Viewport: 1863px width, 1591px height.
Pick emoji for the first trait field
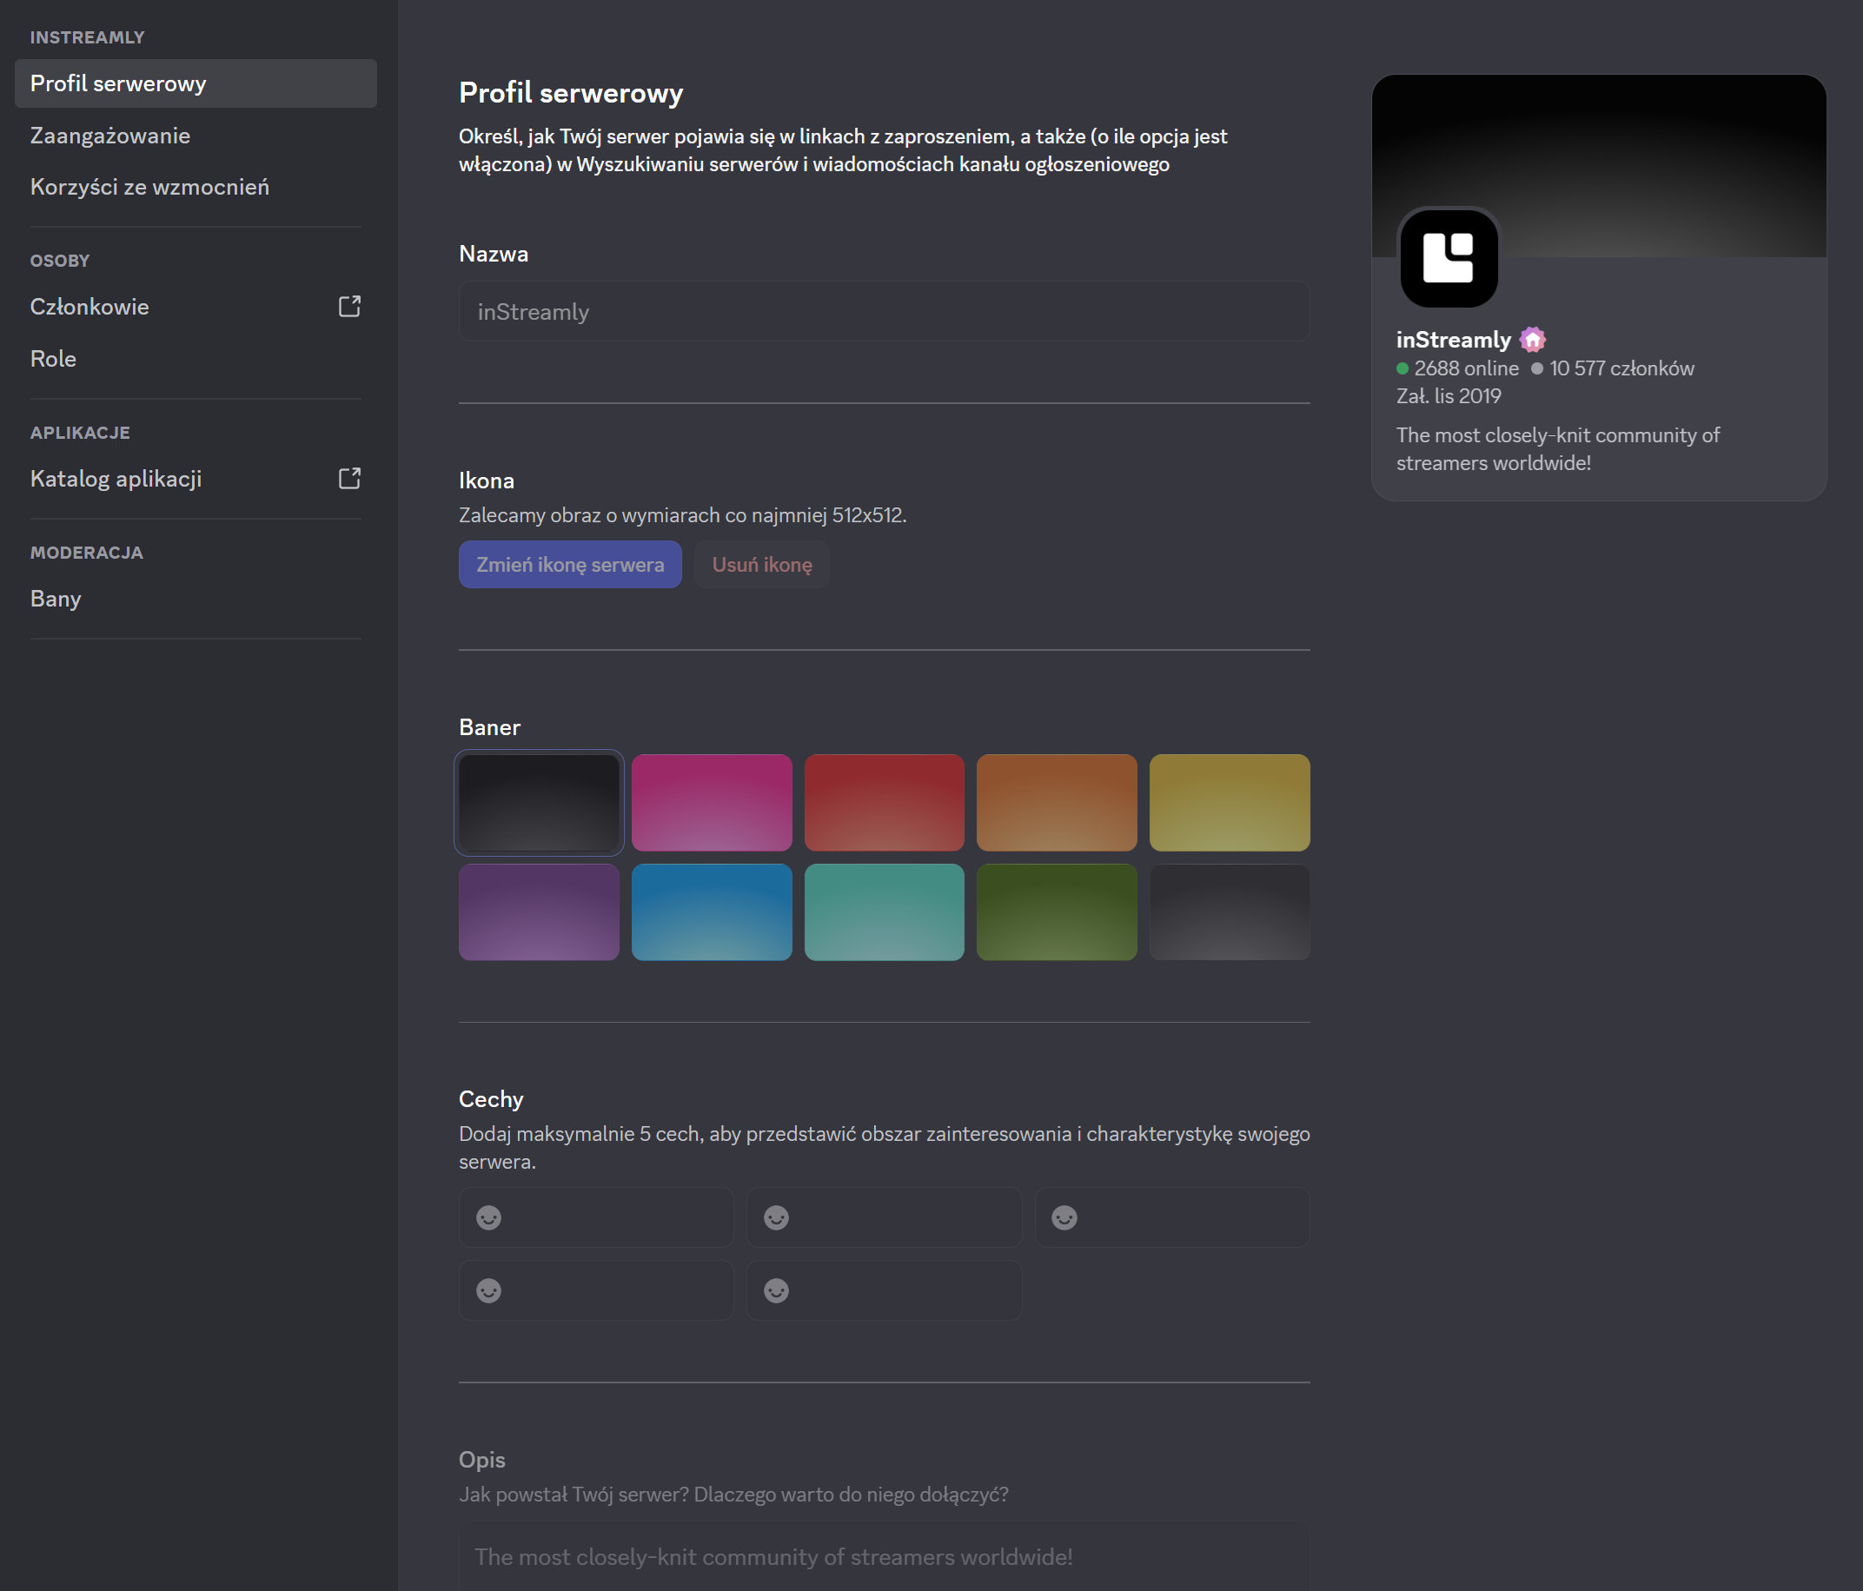[x=488, y=1217]
